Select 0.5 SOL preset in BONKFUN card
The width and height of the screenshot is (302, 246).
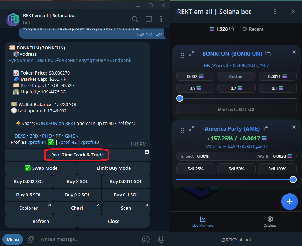click(195, 88)
